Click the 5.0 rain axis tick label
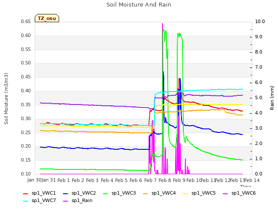 click(x=258, y=98)
